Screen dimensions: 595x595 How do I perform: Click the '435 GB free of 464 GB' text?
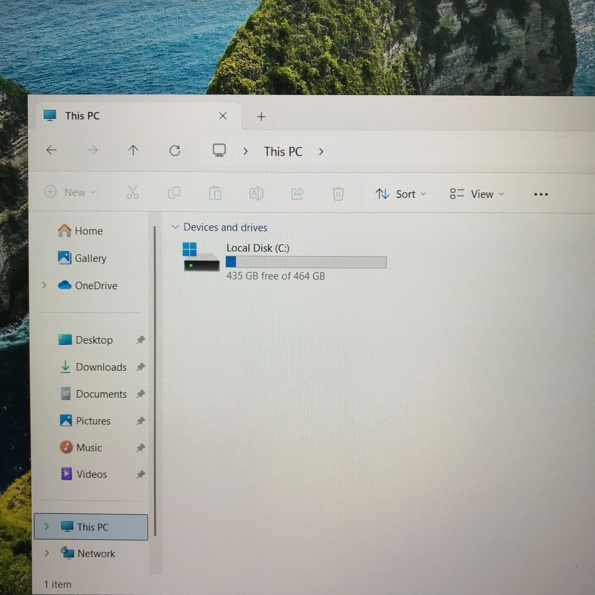276,276
